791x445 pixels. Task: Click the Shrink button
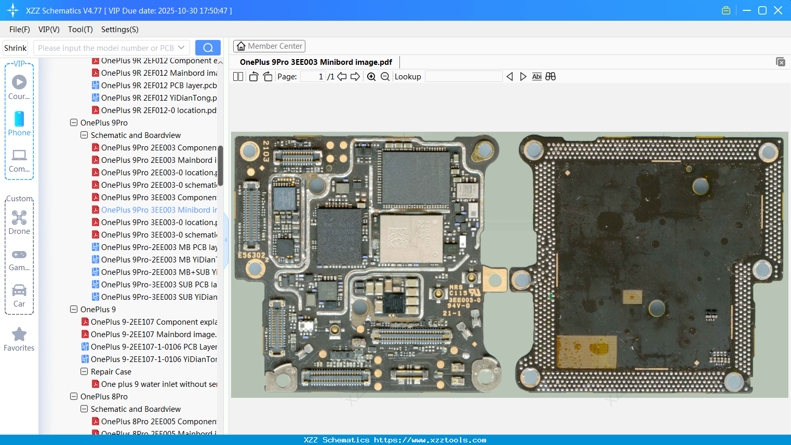coord(15,47)
